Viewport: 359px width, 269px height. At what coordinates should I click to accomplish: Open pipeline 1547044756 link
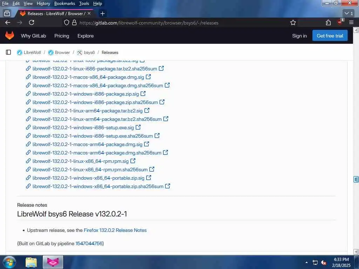pyautogui.click(x=89, y=243)
